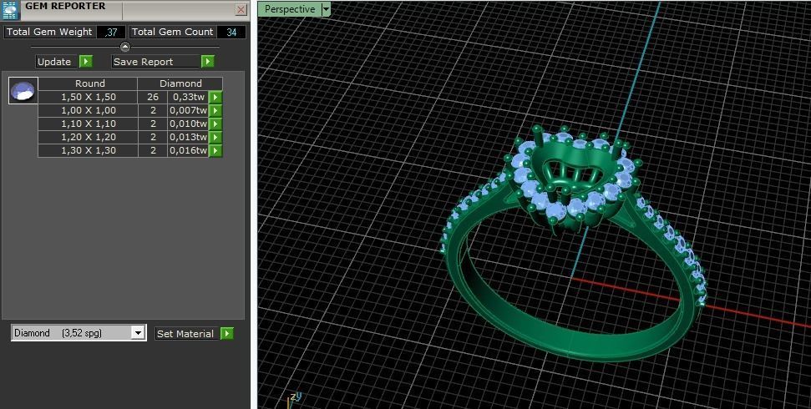
Task: Click the 0,016tw weight cell
Action: pos(188,150)
